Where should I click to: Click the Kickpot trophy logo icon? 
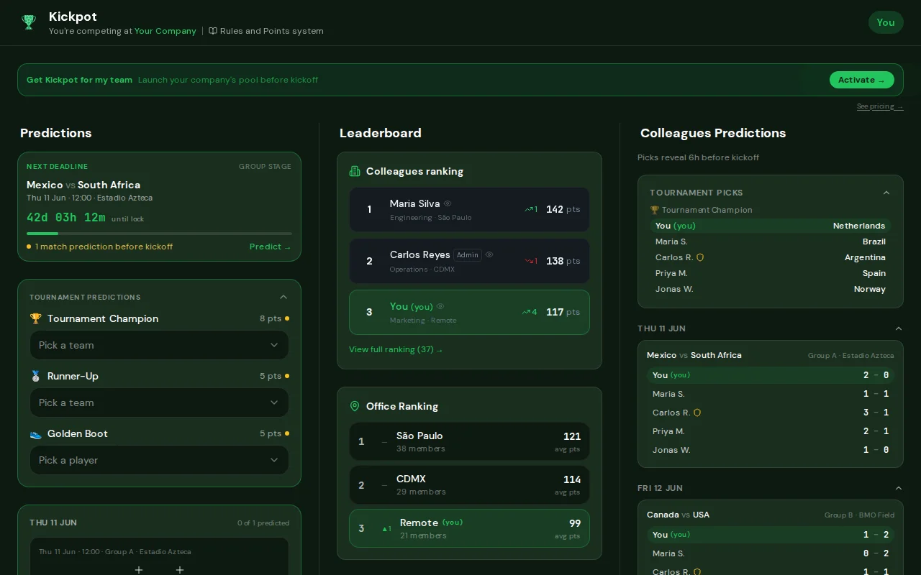click(x=29, y=22)
